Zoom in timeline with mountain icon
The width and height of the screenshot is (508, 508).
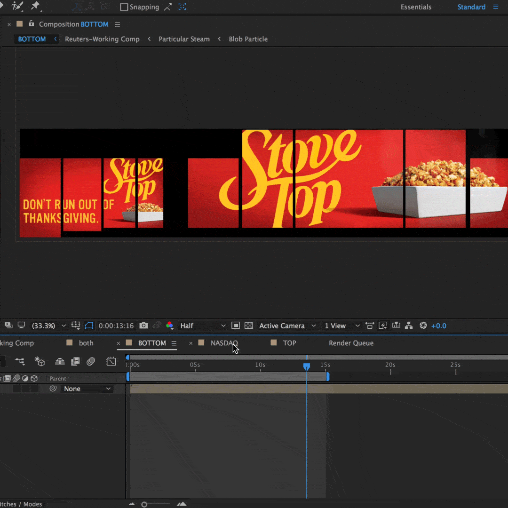[x=182, y=504]
